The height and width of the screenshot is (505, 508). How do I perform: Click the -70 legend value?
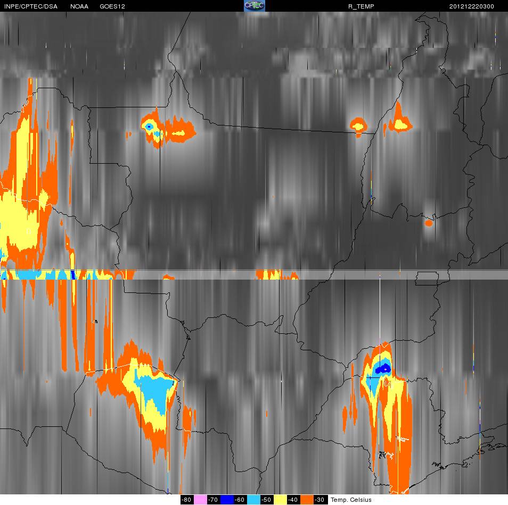(213, 500)
